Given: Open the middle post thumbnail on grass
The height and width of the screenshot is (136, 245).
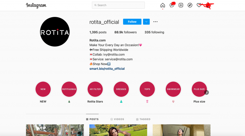Looking at the screenshot, I should (x=118, y=130).
